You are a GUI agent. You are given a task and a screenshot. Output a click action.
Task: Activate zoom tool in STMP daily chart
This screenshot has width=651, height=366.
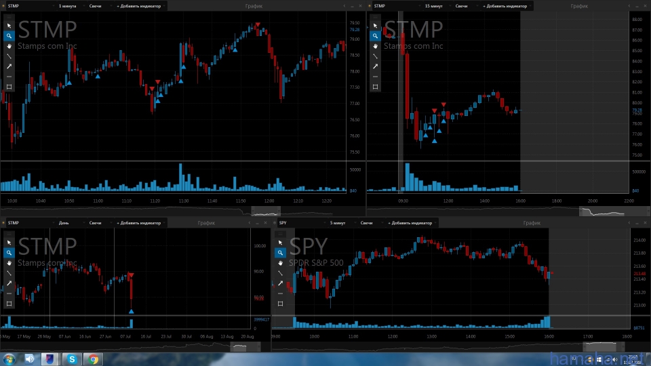tap(9, 253)
